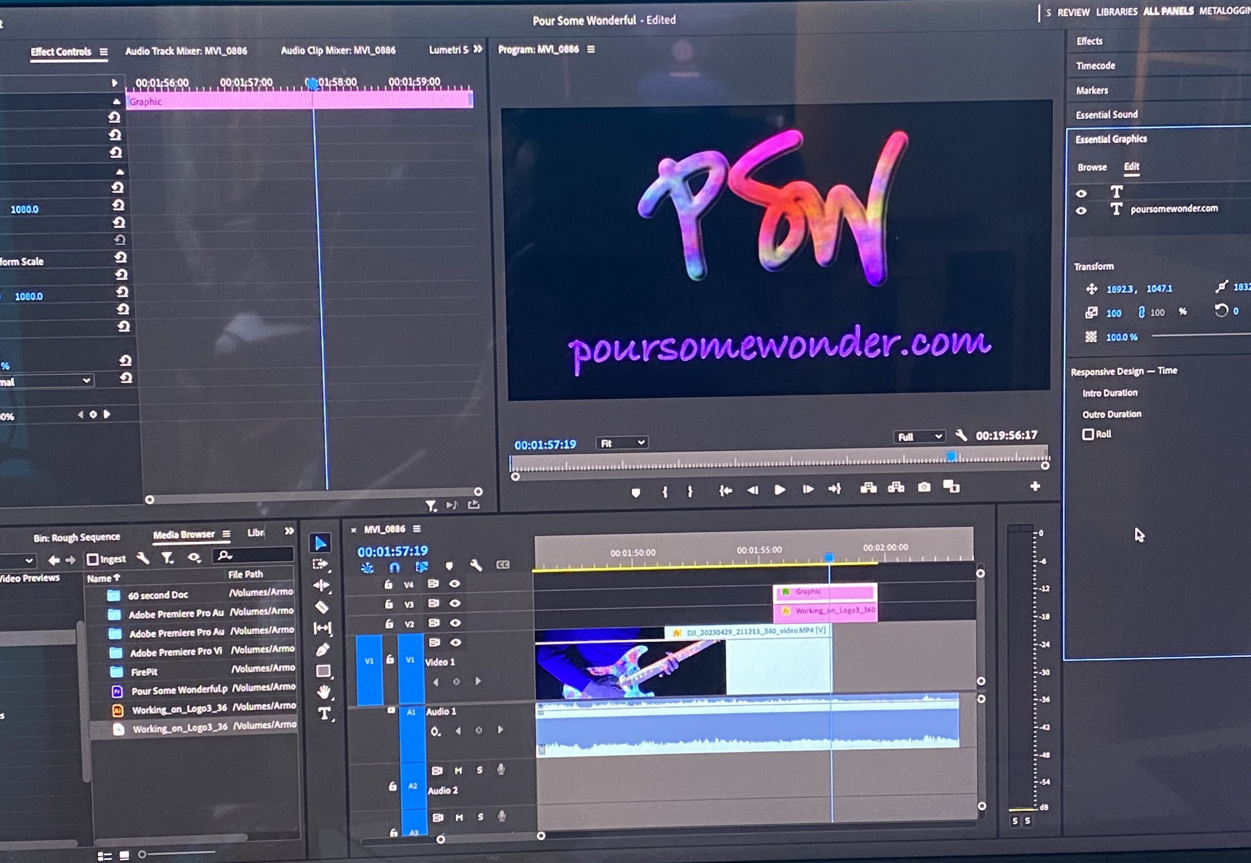The height and width of the screenshot is (863, 1251).
Task: Select the Slip tool
Action: (x=322, y=628)
